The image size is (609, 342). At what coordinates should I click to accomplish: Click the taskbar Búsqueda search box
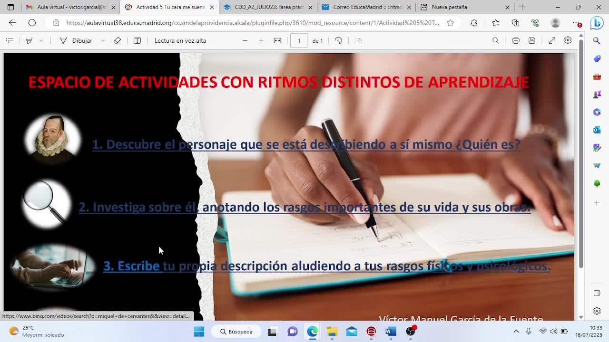[236, 332]
